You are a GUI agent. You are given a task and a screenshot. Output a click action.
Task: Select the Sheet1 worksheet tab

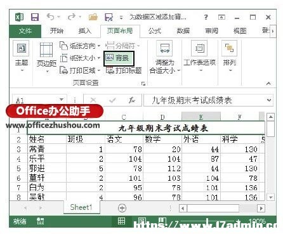pos(81,207)
